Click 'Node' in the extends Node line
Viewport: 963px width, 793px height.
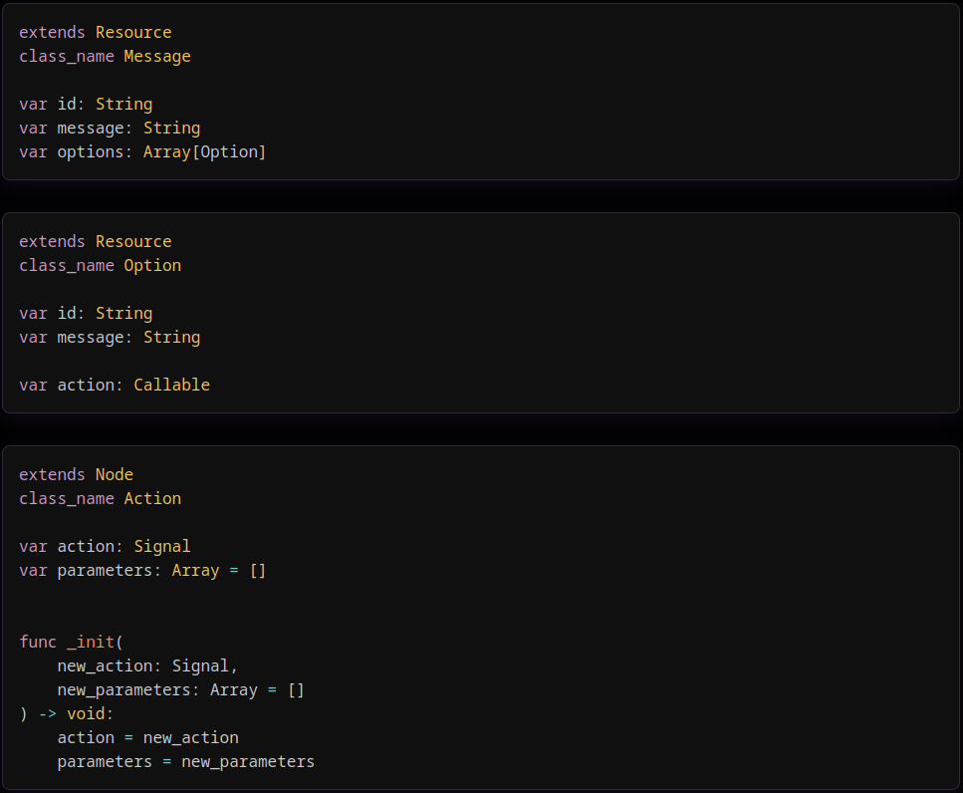115,475
